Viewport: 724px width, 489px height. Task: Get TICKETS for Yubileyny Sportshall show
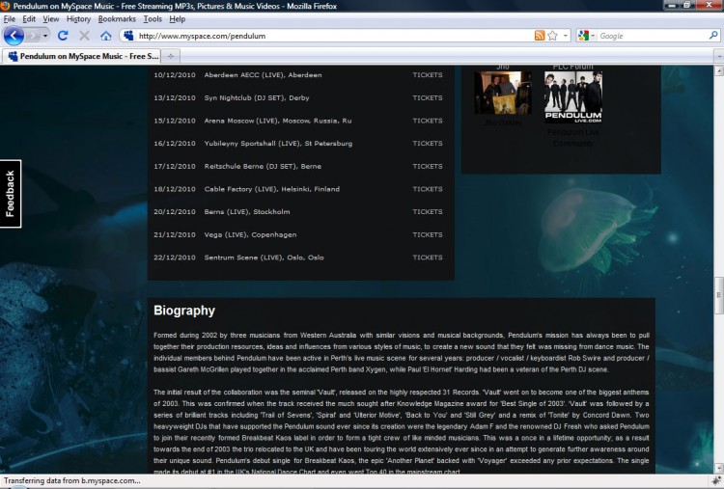coord(427,144)
